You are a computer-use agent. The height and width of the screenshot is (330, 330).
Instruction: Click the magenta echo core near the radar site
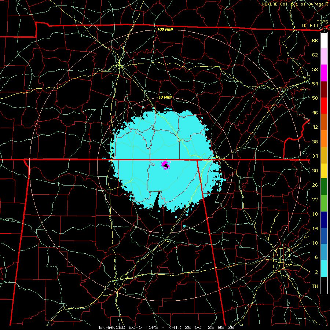tap(166, 165)
